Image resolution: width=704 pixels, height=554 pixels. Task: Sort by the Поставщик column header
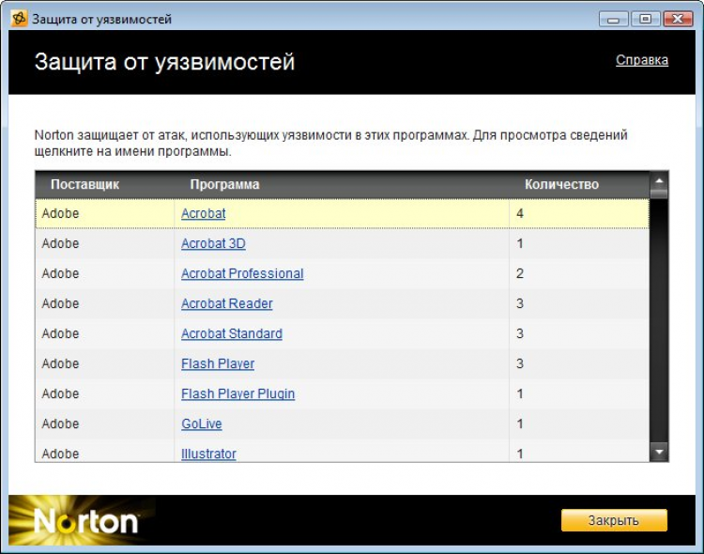[x=84, y=184]
